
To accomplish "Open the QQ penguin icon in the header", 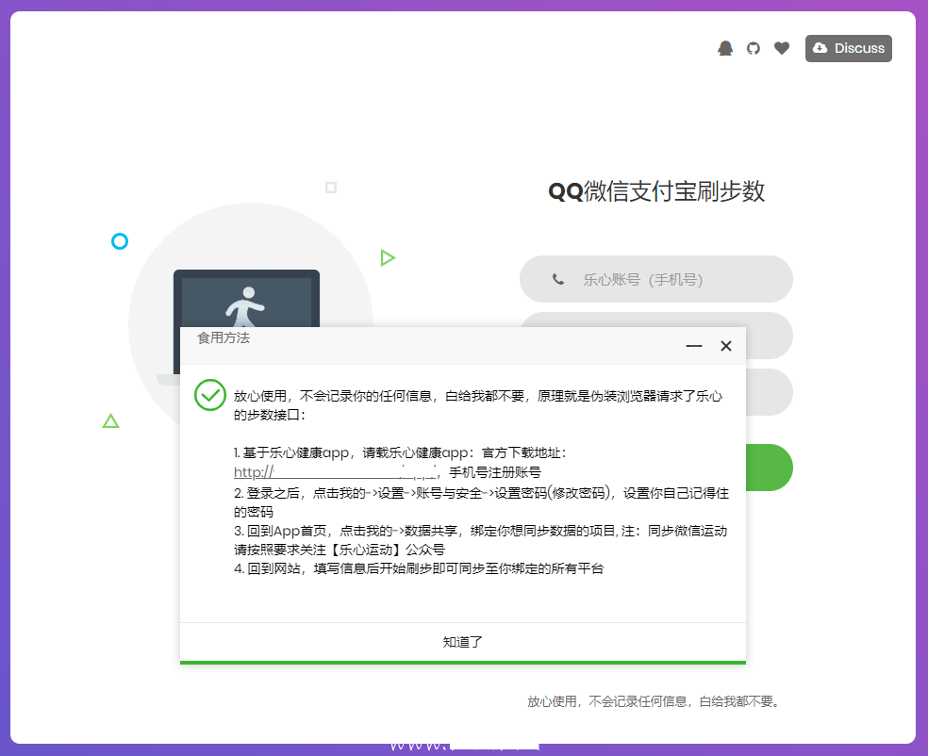I will click(x=724, y=47).
